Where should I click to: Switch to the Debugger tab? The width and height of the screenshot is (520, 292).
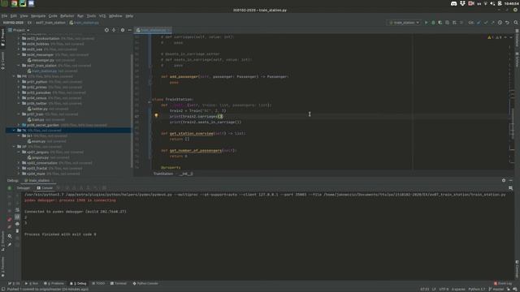pos(24,188)
